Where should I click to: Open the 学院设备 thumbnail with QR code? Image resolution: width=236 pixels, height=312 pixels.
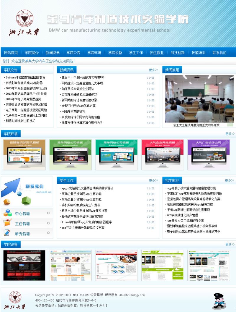pyautogui.click(x=209, y=266)
